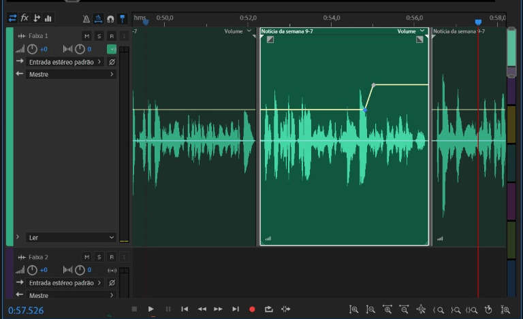523x319 pixels.
Task: Fast forward the playhead
Action: (218, 309)
